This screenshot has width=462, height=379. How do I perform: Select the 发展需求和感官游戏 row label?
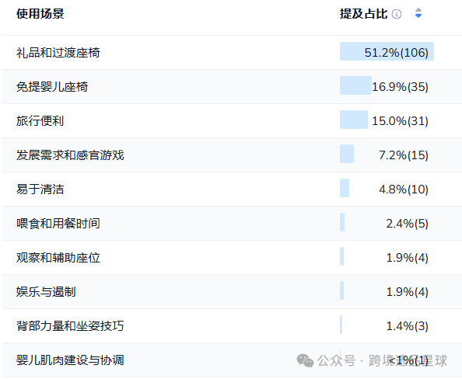[70, 155]
